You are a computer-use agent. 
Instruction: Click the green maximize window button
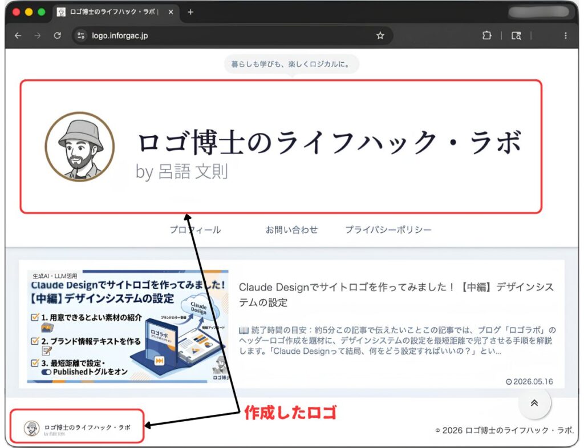click(x=41, y=12)
